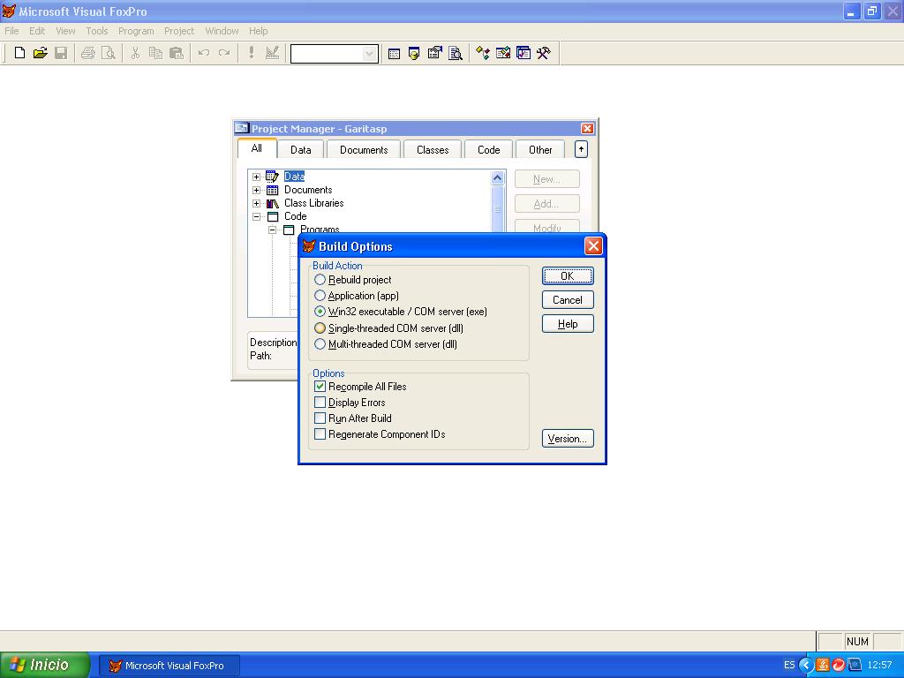Open the Version... settings button

[x=568, y=439]
